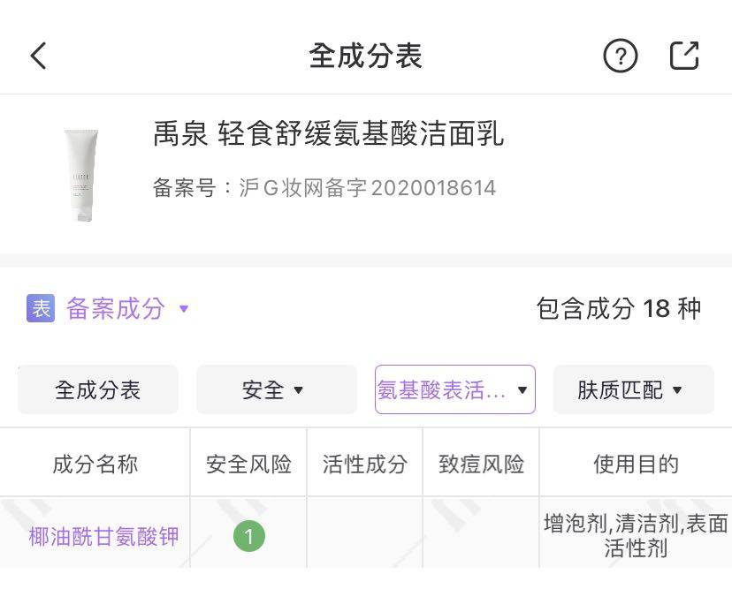Tap the purple 表 table icon
This screenshot has width=732, height=589.
pos(41,308)
